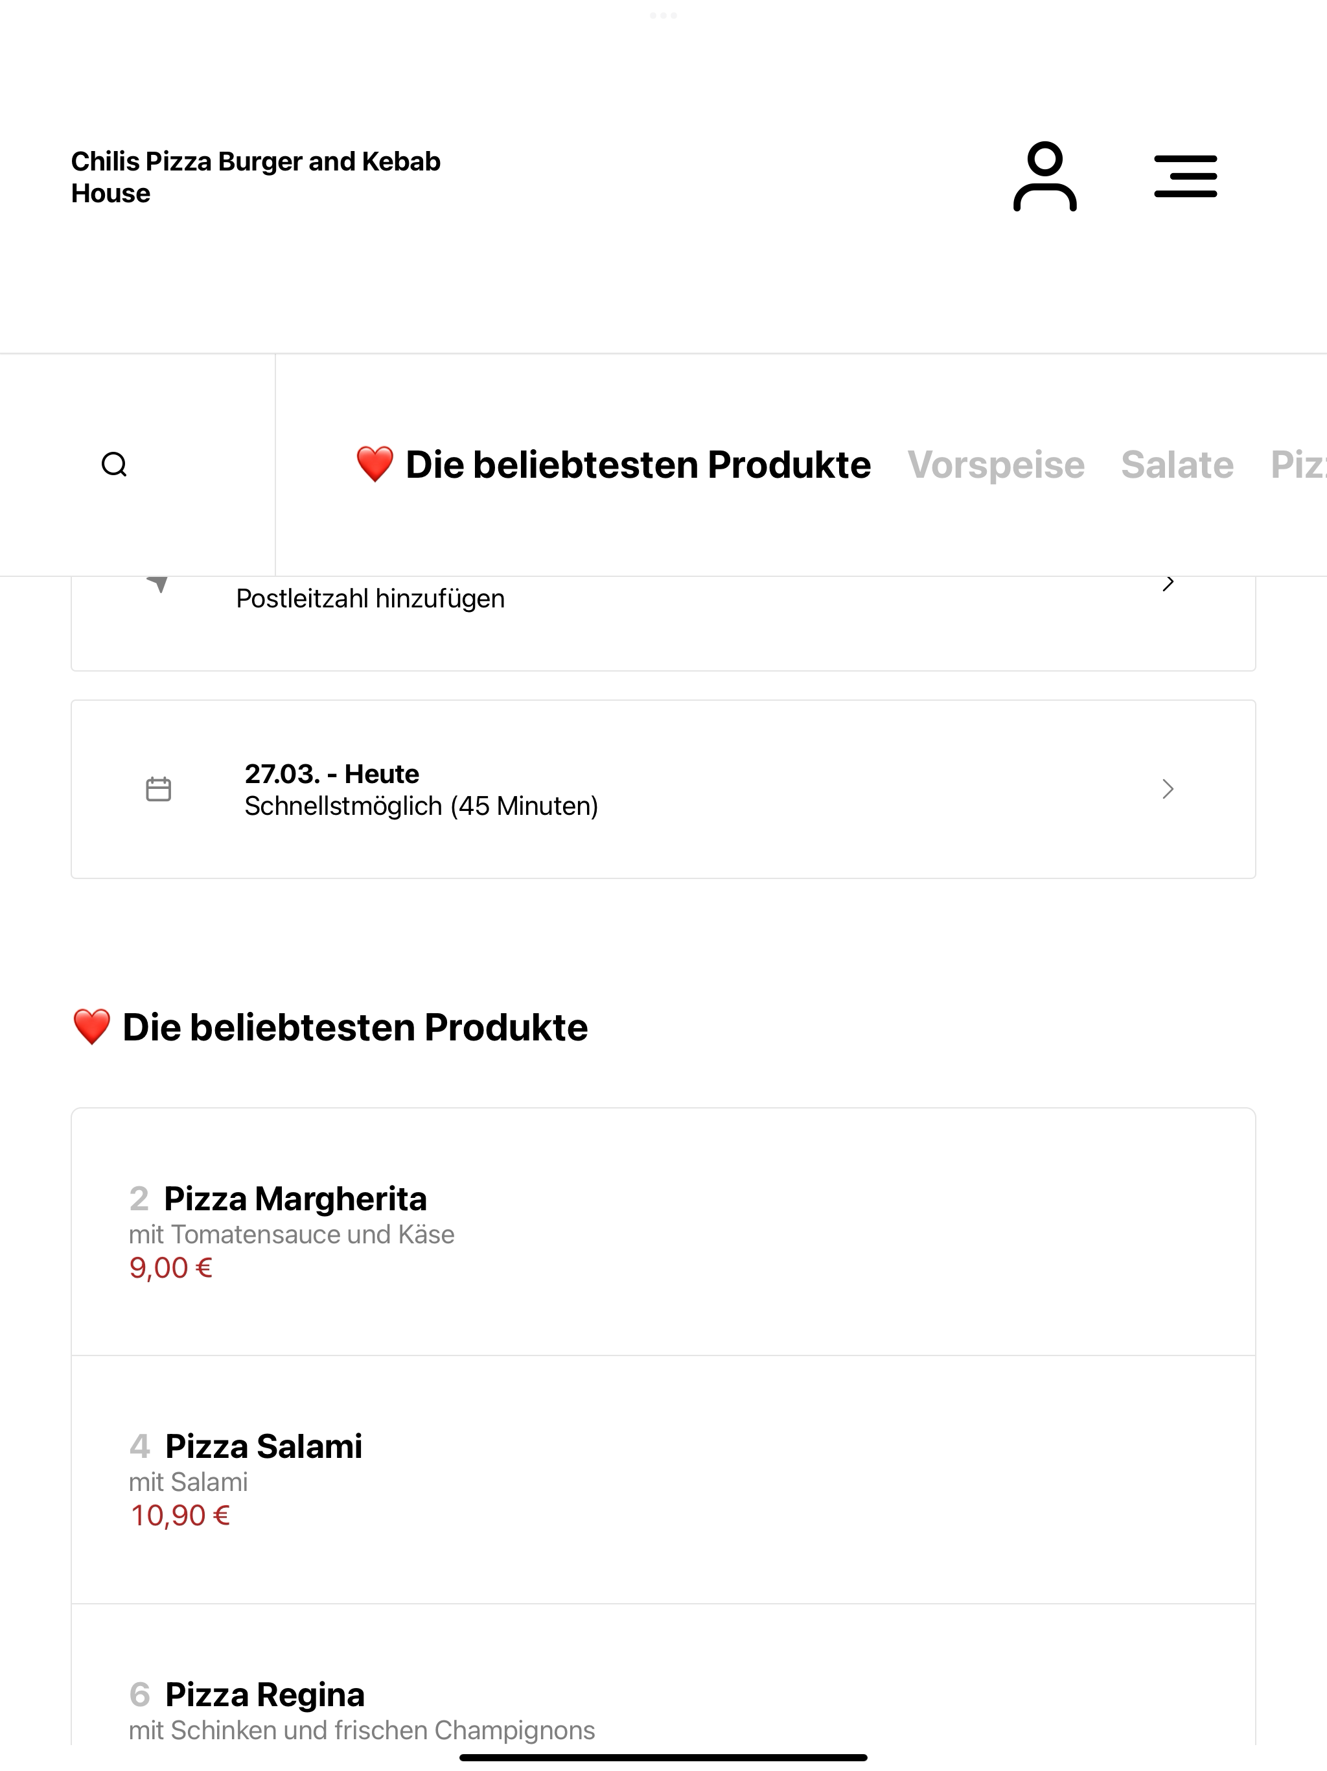
Task: Expand the delivery time chevron
Action: (x=1168, y=789)
